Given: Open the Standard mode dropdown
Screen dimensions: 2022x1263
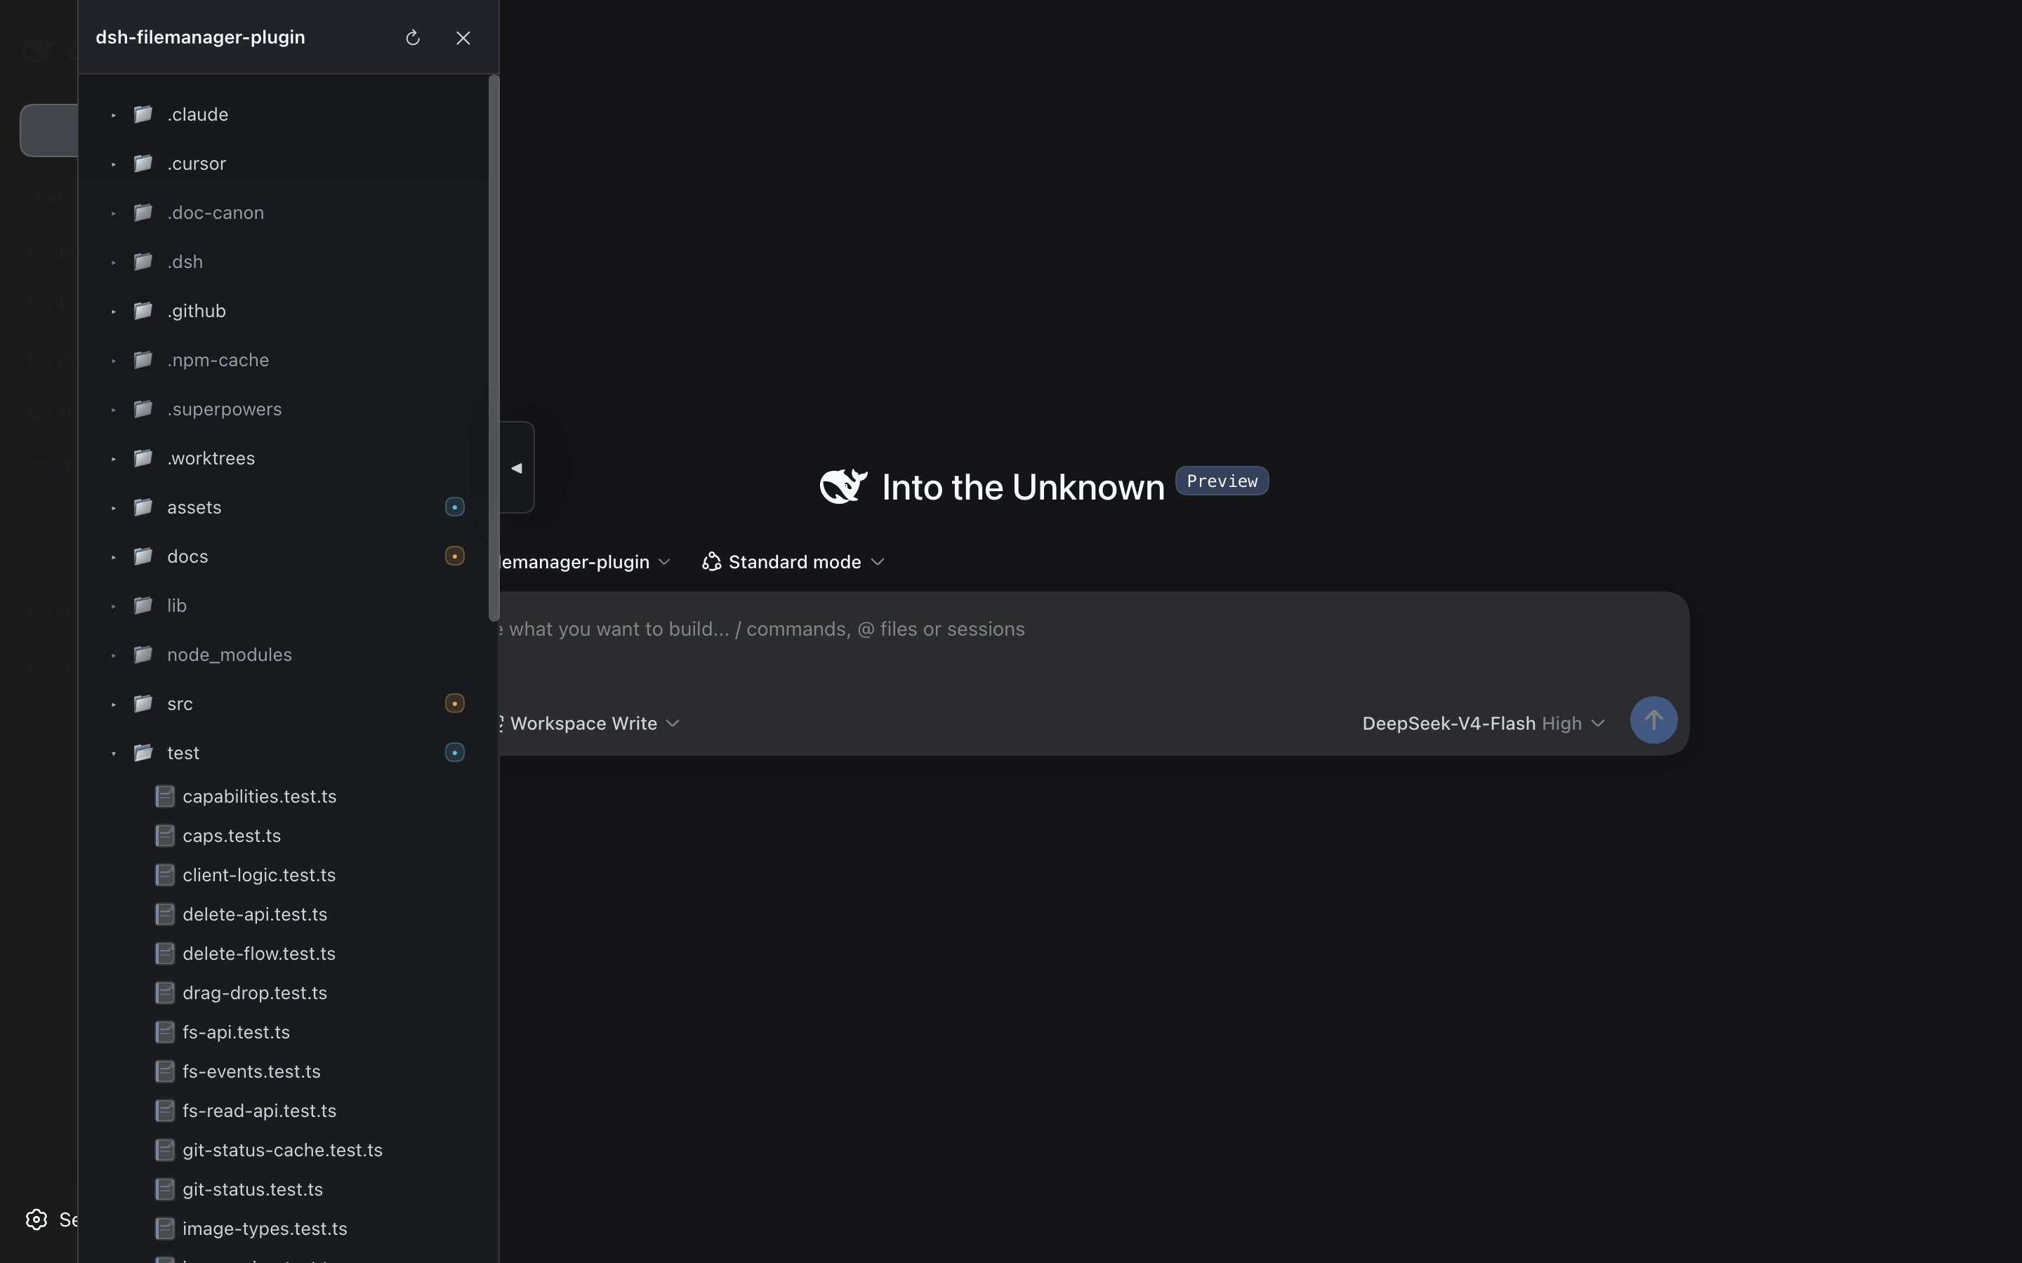Looking at the screenshot, I should (x=794, y=561).
